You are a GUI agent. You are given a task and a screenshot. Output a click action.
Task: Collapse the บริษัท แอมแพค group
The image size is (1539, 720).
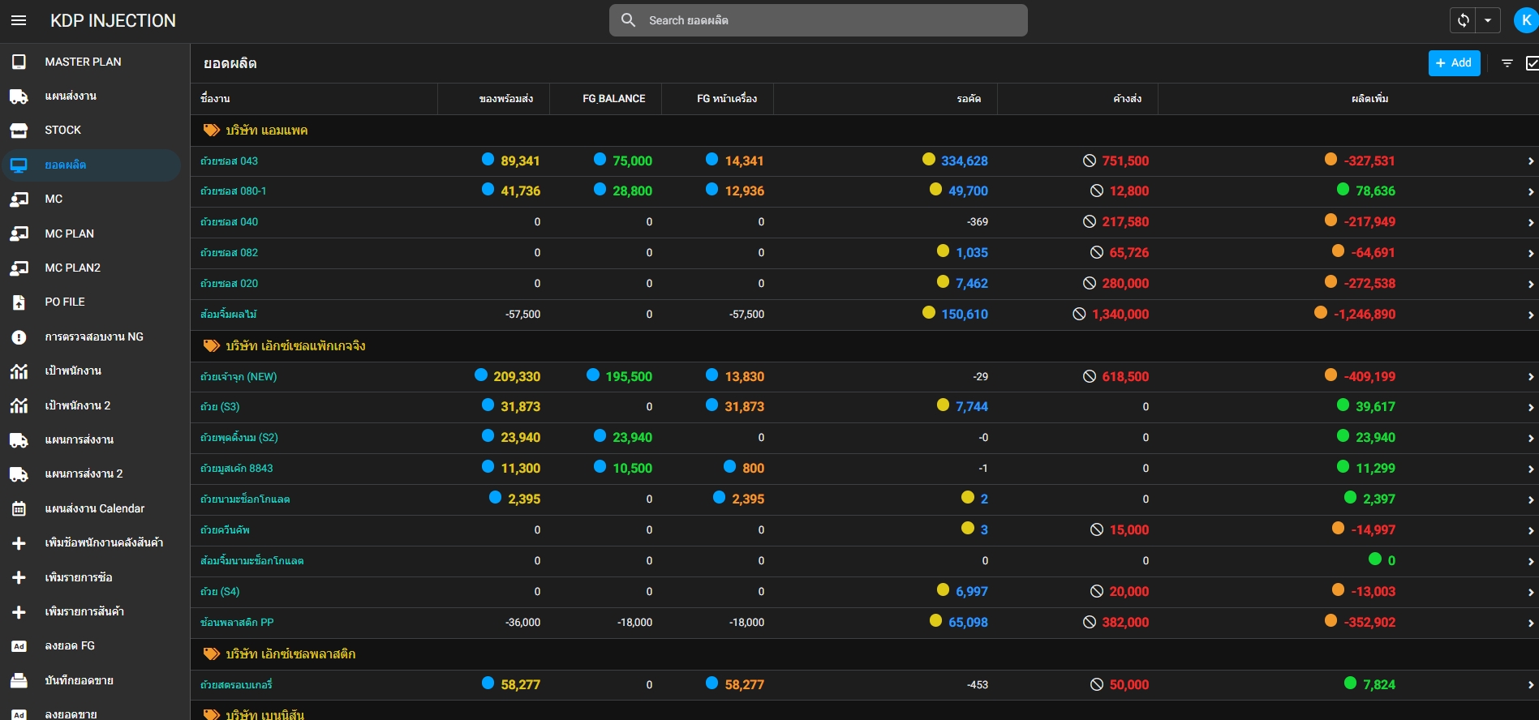coord(255,130)
